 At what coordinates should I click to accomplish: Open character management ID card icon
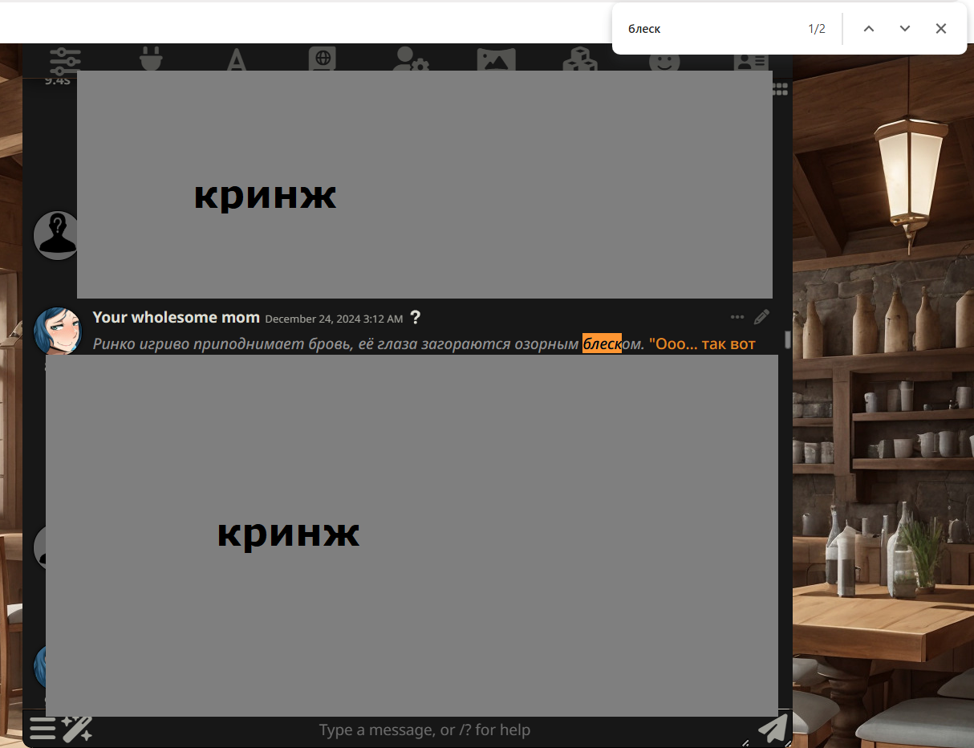(752, 60)
